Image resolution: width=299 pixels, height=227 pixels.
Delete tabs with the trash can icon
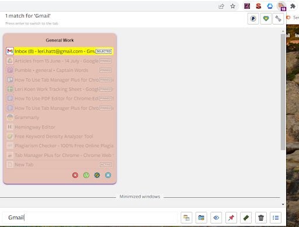point(261,218)
